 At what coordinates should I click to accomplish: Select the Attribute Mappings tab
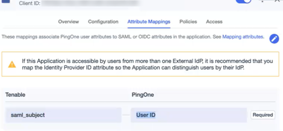[x=149, y=22]
